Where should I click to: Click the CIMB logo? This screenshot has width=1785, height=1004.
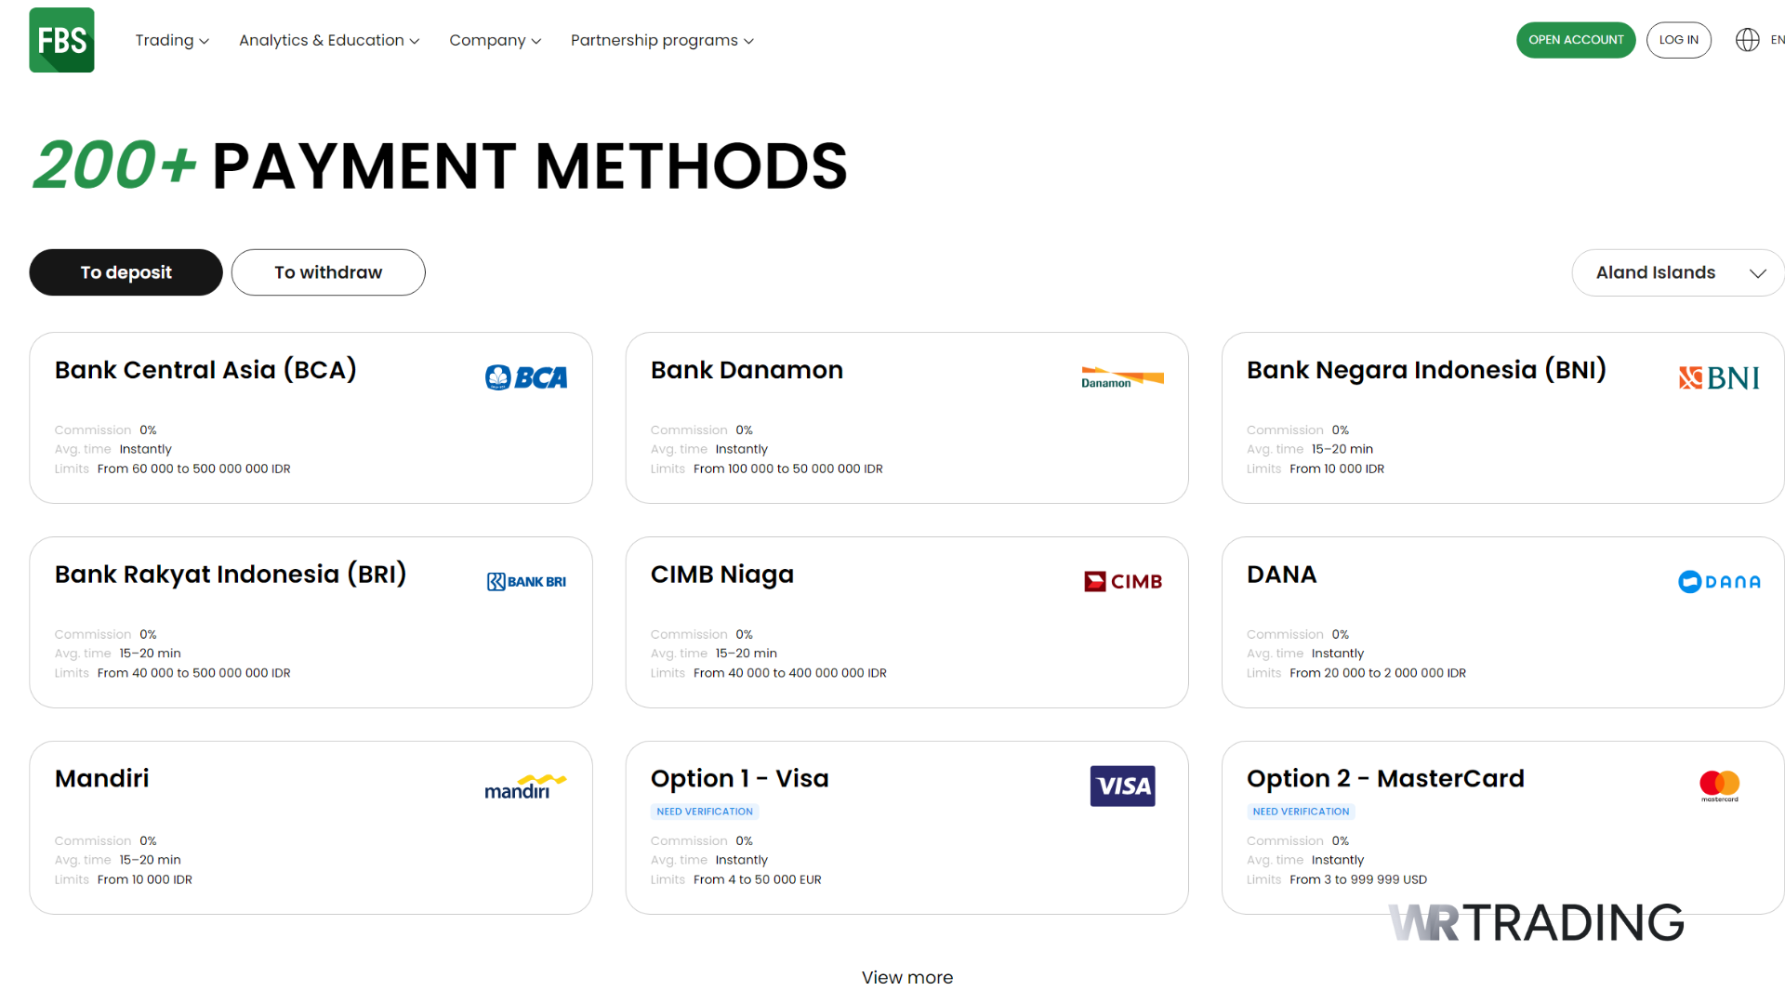[1123, 582]
